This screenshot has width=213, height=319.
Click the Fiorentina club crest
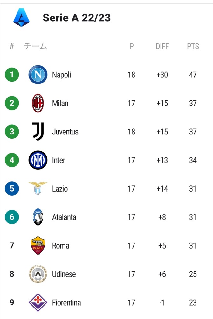(x=38, y=302)
